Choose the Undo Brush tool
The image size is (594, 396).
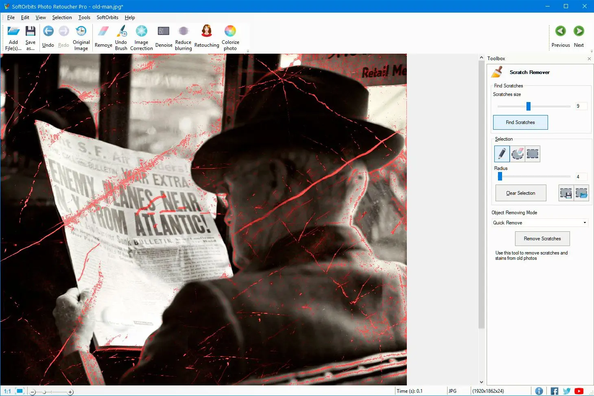[x=121, y=32]
